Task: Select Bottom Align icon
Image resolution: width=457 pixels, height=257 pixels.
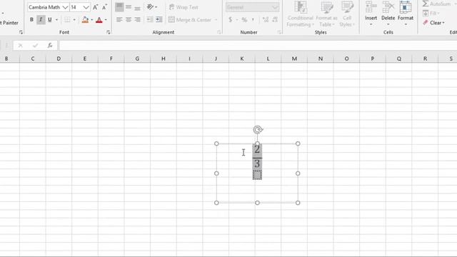Action: pos(137,7)
